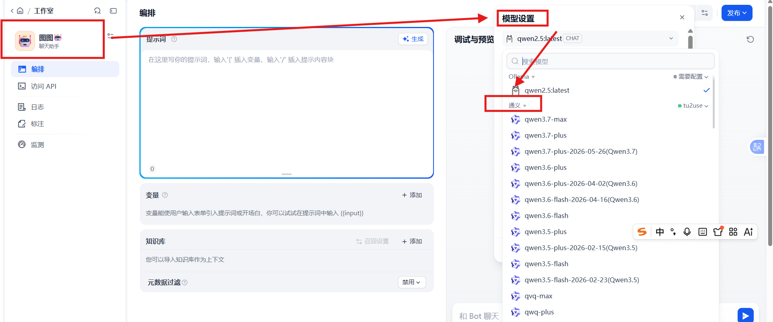The height and width of the screenshot is (322, 773).
Task: Click the IME AI assistant icon
Action: tap(748, 232)
